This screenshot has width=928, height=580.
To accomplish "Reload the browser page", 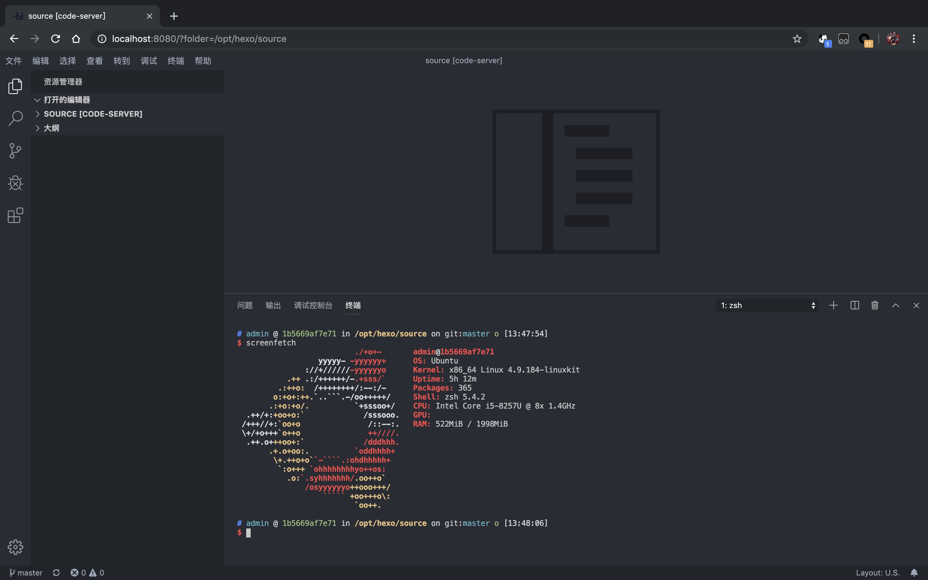I will 56,39.
